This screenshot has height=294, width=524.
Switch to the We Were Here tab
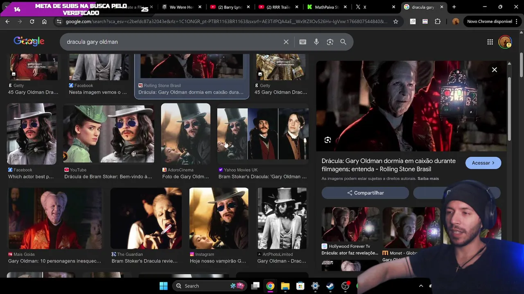(x=181, y=7)
